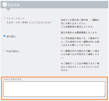Select the クレジットカード radio button
Screen dimensions: 109x101
[x=5, y=18]
